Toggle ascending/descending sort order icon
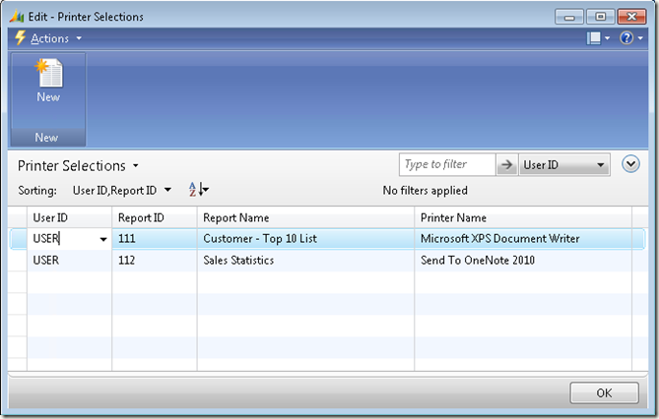 (x=198, y=190)
